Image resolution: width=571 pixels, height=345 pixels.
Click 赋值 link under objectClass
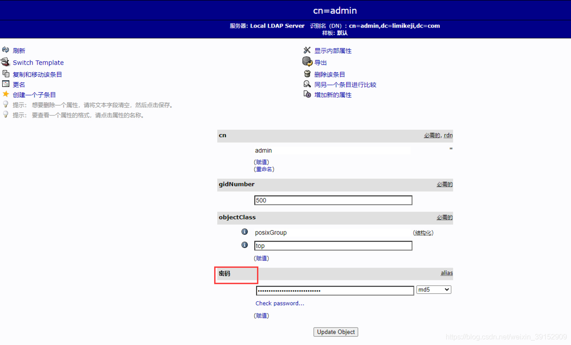point(261,259)
